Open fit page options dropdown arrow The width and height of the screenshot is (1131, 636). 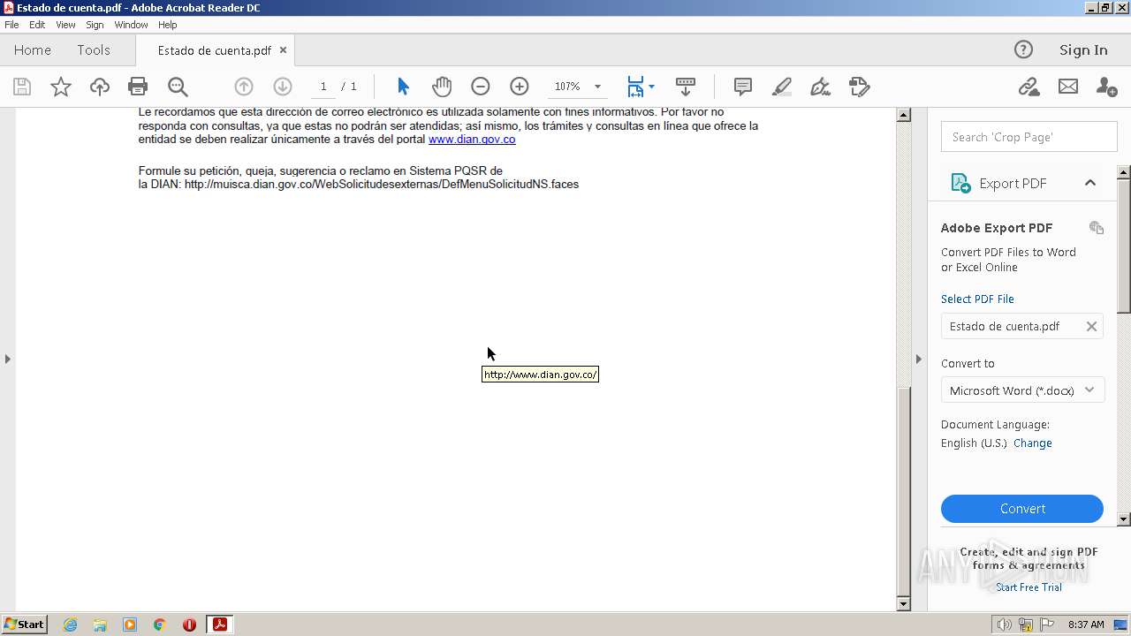(652, 87)
